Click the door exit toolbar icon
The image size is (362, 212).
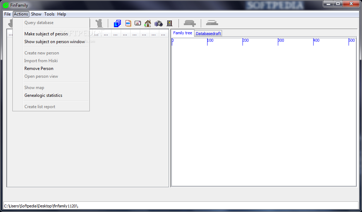click(170, 23)
